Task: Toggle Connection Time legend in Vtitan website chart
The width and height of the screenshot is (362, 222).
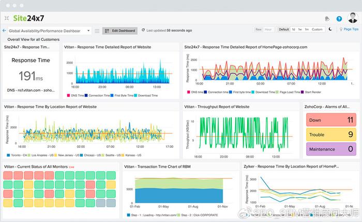Action: tap(97, 95)
